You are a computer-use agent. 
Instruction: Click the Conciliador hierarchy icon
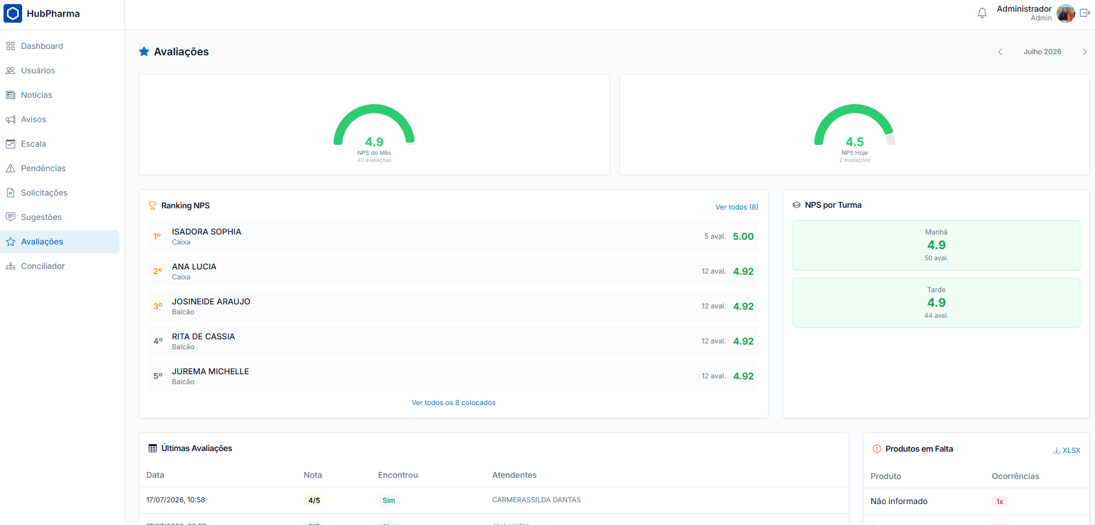point(10,266)
